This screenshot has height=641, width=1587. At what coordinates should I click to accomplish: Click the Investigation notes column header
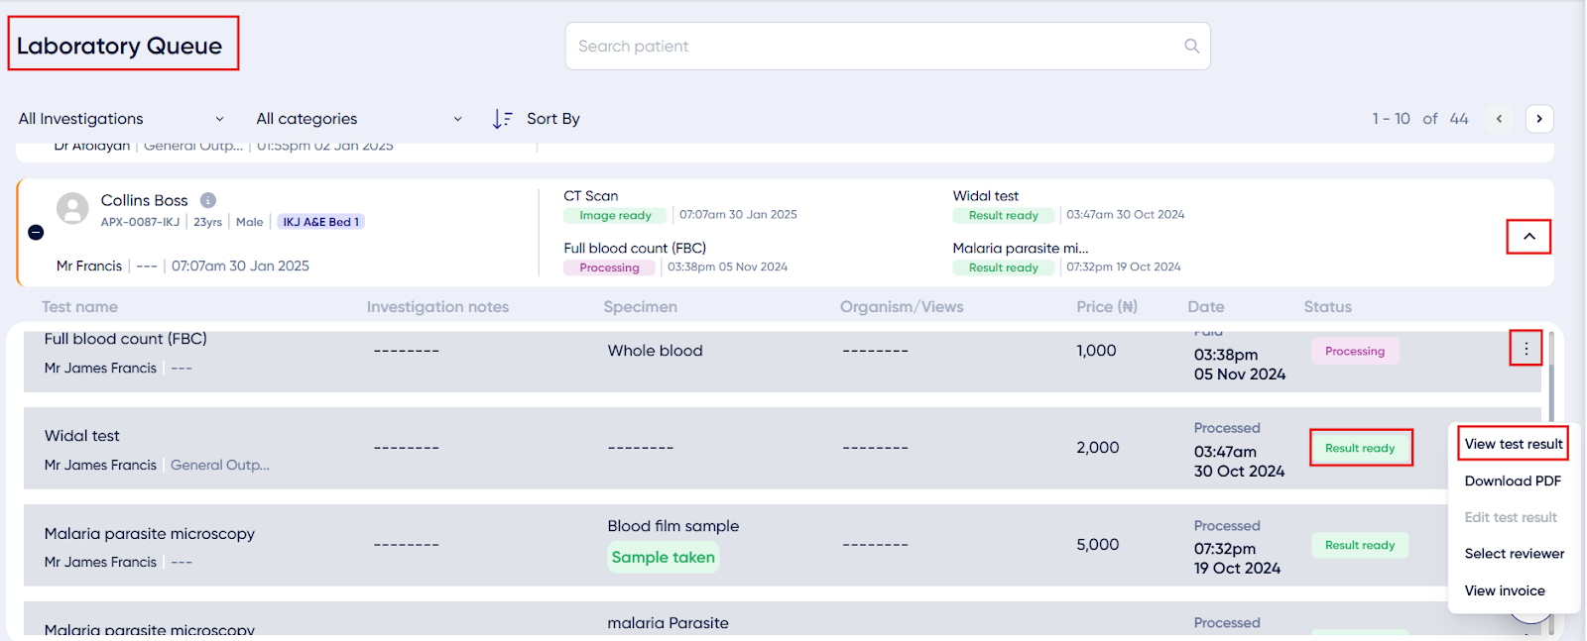(x=437, y=307)
